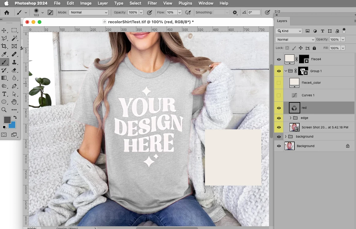
Task: Click the Home button in options bar
Action: coord(6,13)
